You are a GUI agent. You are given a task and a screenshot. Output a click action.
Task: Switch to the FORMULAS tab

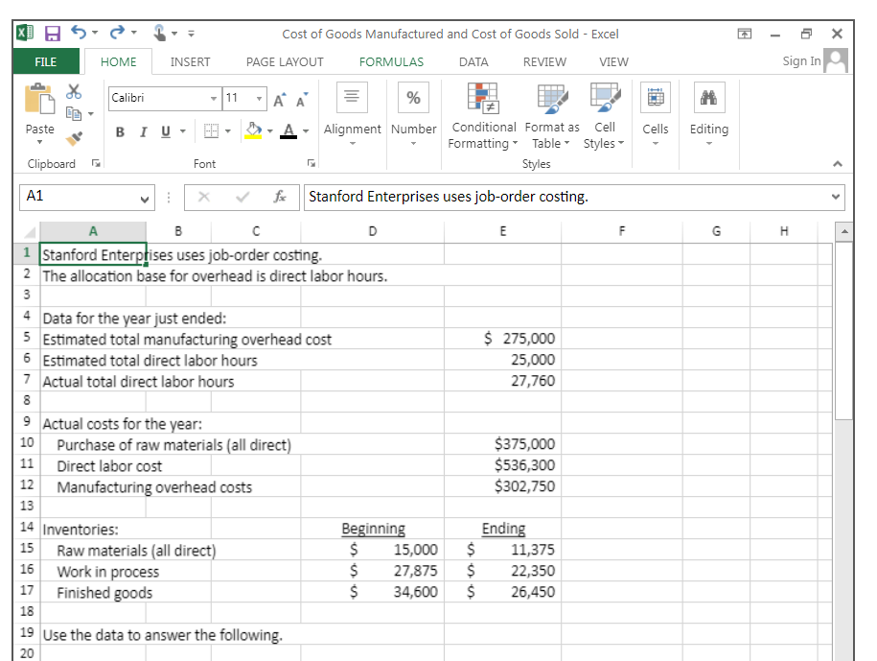coord(391,61)
